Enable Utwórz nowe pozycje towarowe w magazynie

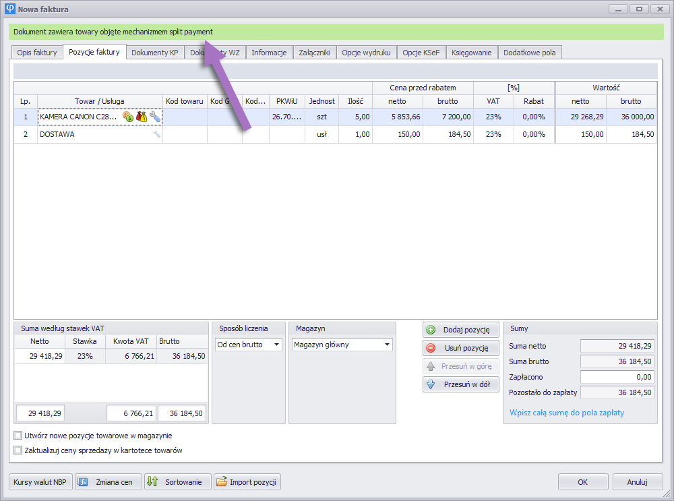(18, 436)
